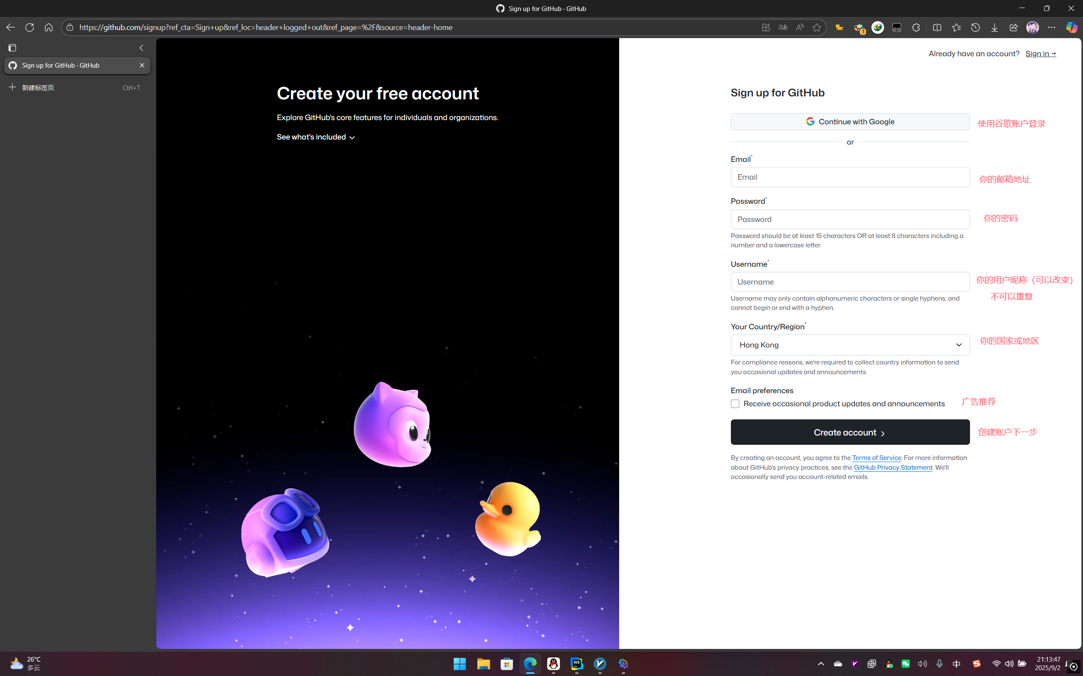The width and height of the screenshot is (1083, 676).
Task: Open the browser extensions puzzle icon
Action: (916, 27)
